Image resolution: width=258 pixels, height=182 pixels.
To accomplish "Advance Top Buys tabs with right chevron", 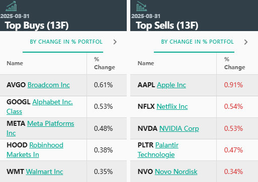I will (x=115, y=42).
